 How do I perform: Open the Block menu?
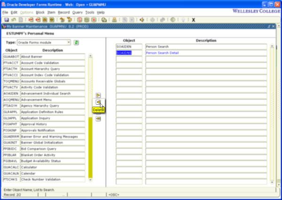point(40,12)
